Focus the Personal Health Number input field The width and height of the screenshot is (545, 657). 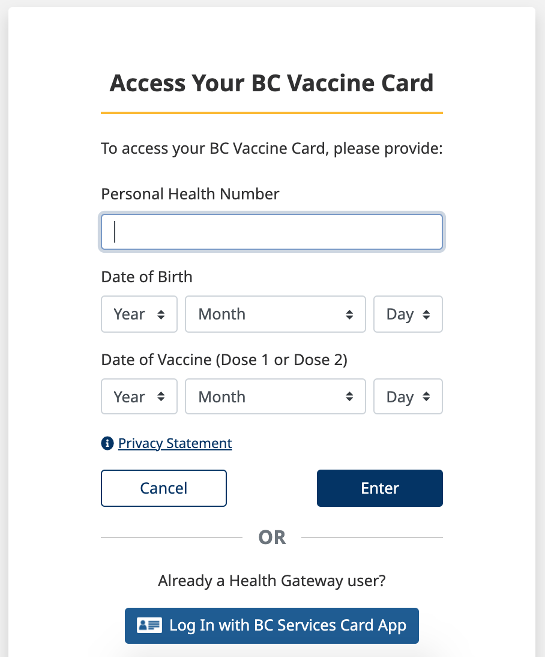click(x=271, y=232)
